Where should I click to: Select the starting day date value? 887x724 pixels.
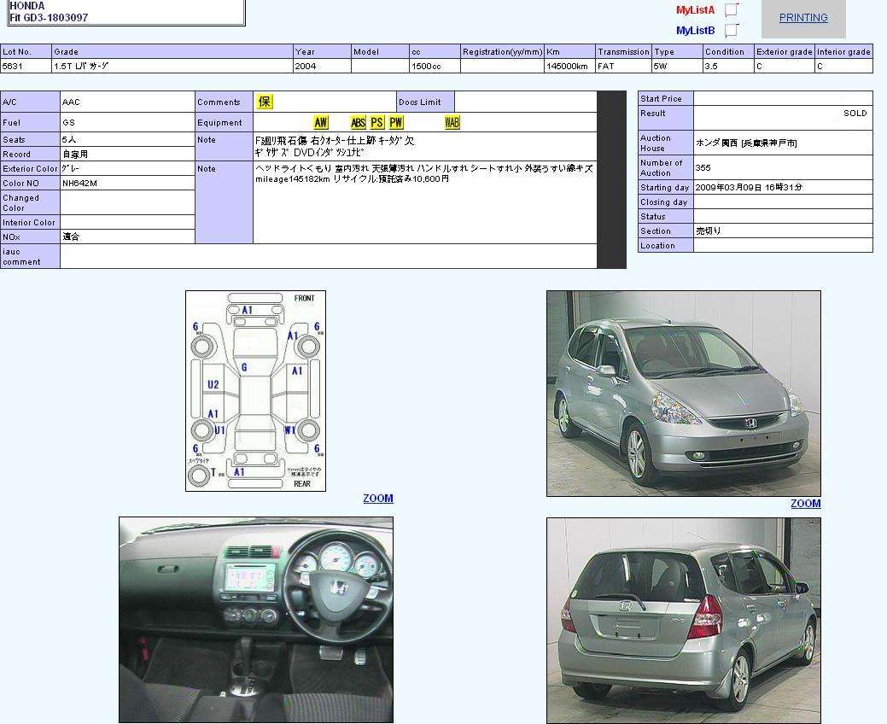[749, 187]
